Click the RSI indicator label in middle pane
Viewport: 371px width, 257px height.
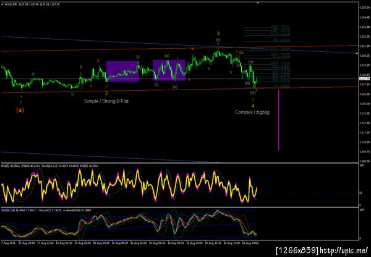(50, 166)
